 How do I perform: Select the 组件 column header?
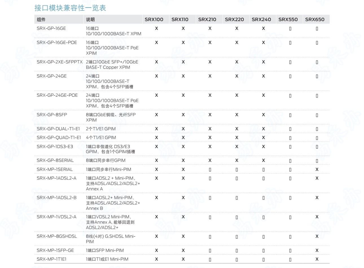(41, 19)
